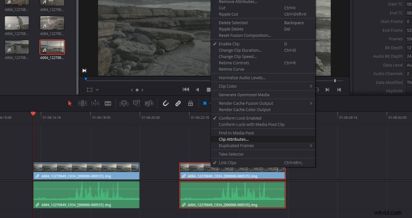Toggle Conform Lock Enabled option
The width and height of the screenshot is (412, 218).
coord(263,118)
